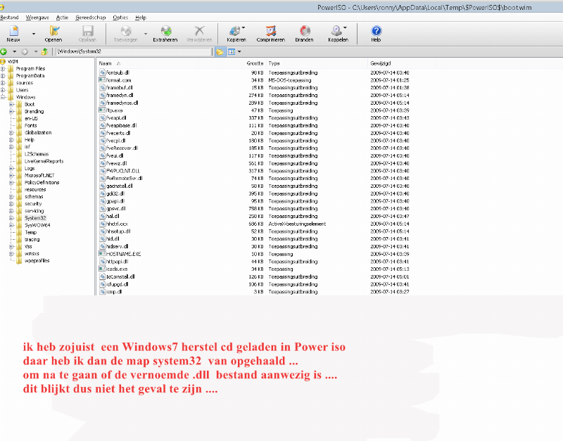563x441 pixels.
Task: Click the HOSTNAME.EXE file icon
Action: tap(102, 254)
